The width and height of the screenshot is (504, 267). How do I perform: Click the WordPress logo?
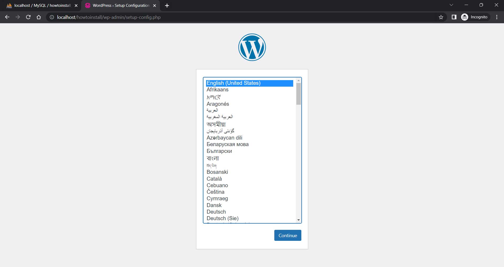252,47
